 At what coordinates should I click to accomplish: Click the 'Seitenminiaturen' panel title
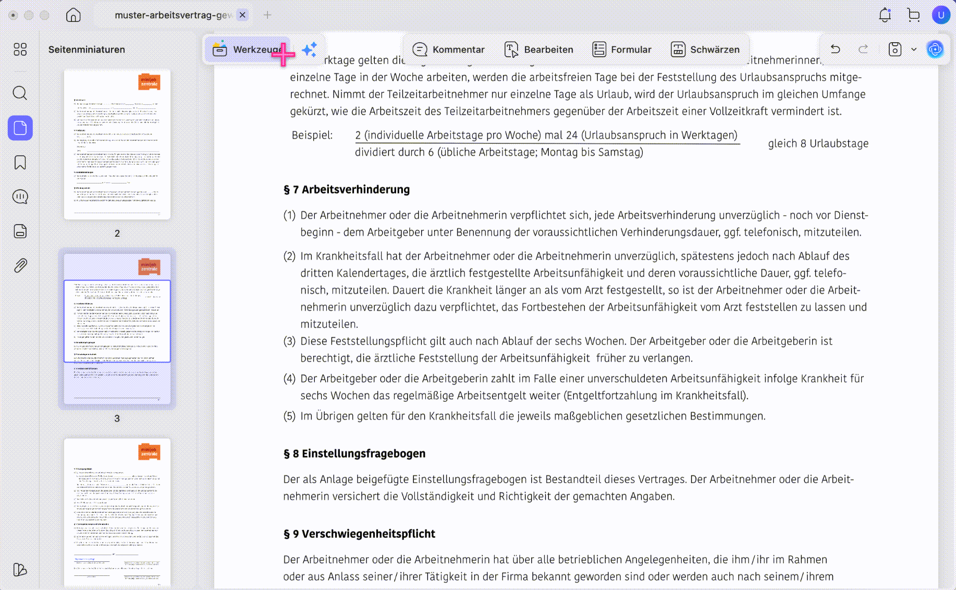click(87, 50)
